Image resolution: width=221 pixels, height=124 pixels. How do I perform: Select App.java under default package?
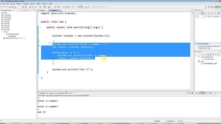13,36
